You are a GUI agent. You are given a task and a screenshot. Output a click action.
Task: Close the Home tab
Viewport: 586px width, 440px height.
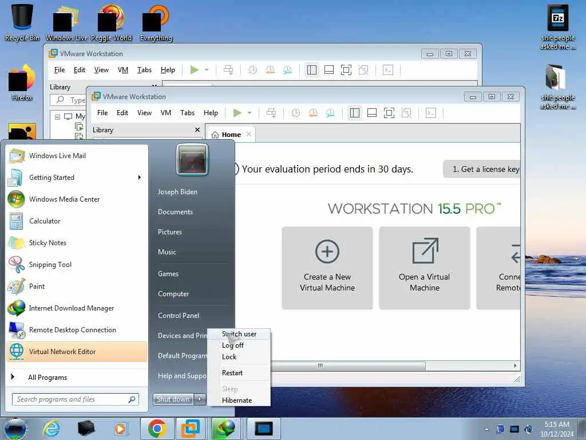point(249,134)
